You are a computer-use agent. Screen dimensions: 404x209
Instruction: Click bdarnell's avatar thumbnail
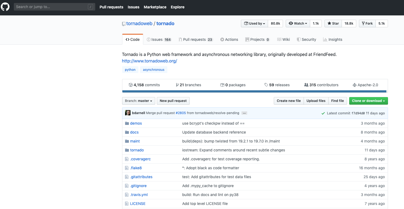point(128,113)
